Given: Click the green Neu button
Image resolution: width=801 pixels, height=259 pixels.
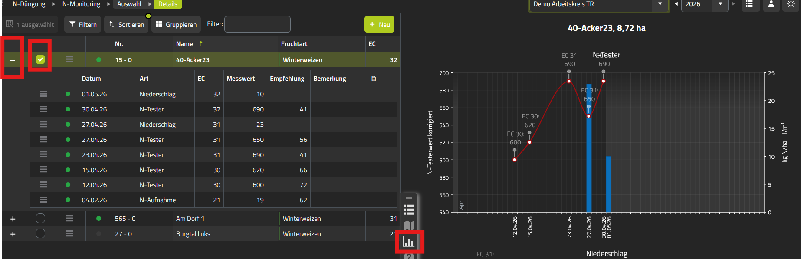Looking at the screenshot, I should [380, 24].
